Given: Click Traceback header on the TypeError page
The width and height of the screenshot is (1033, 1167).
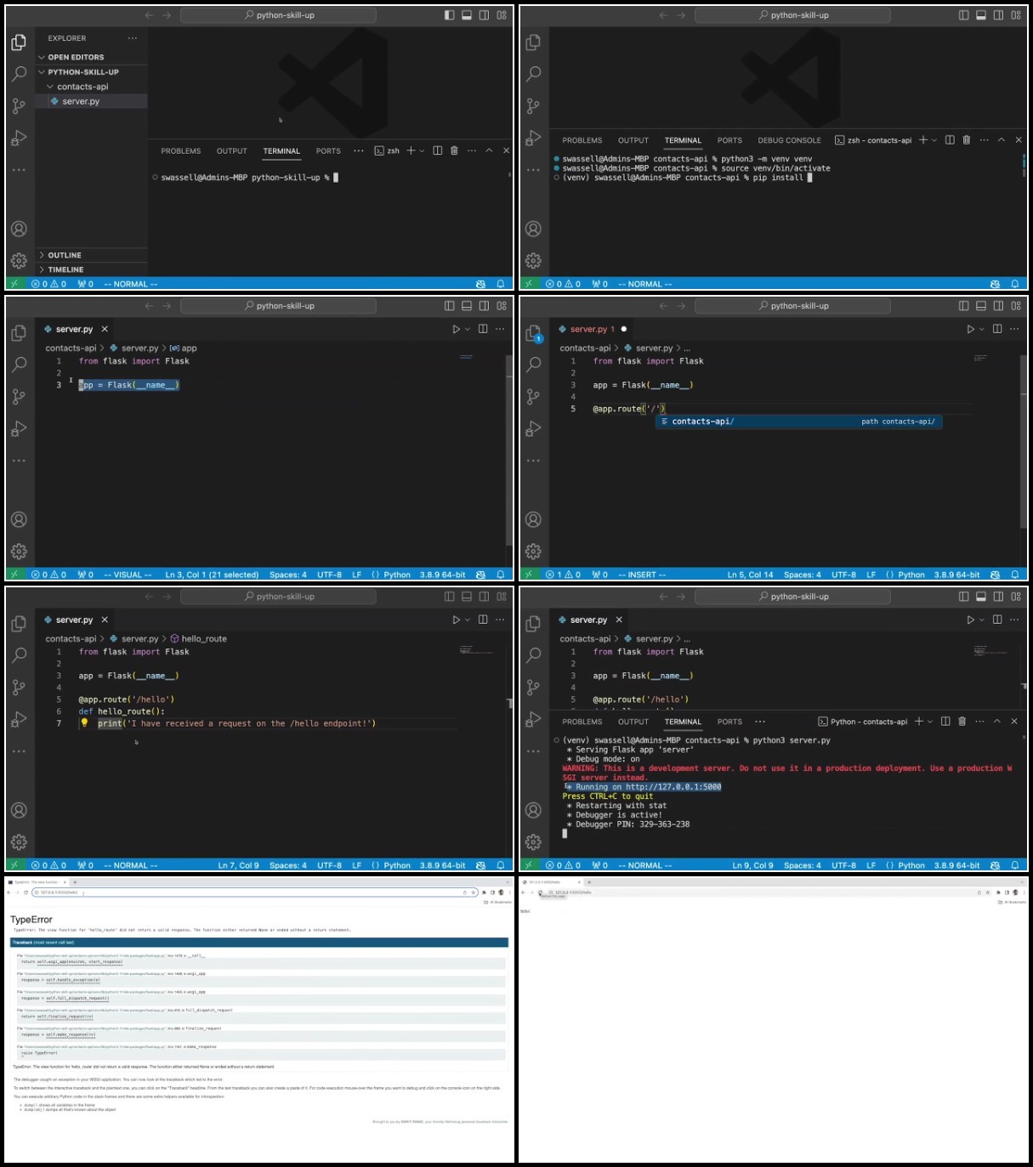Looking at the screenshot, I should (259, 943).
